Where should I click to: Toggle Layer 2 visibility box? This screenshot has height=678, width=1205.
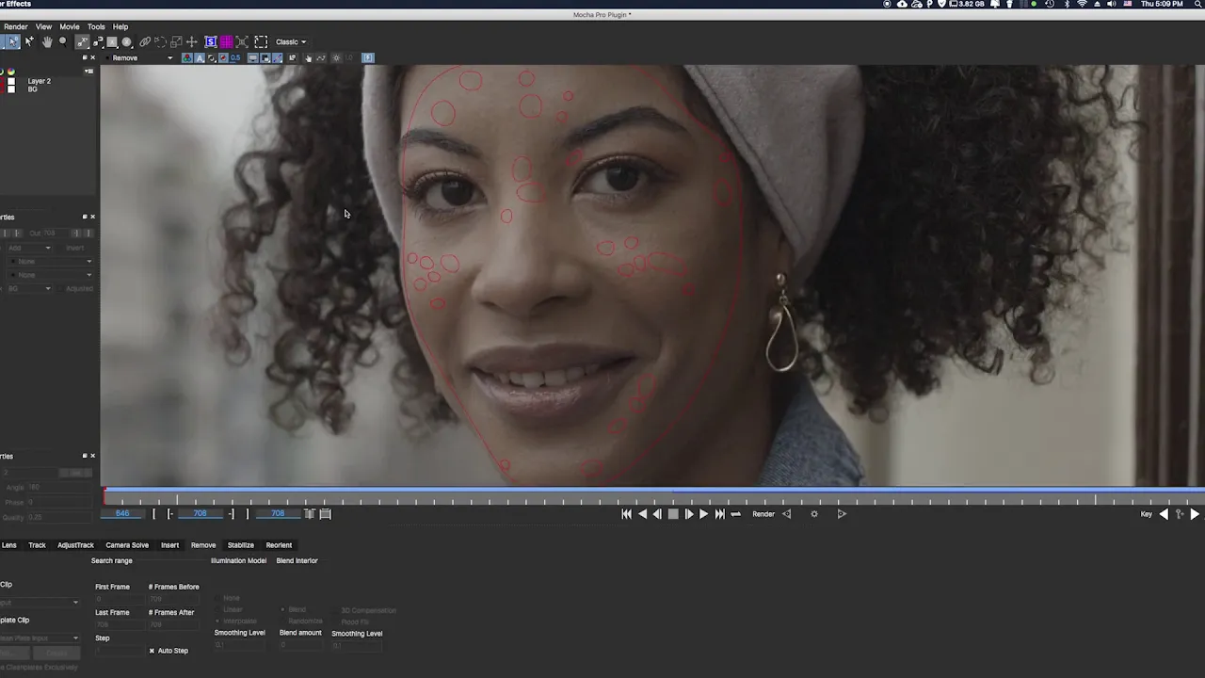11,81
